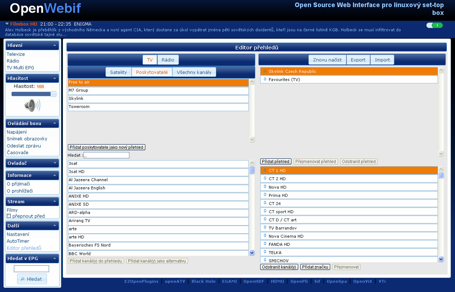Open the Časovače link
The image size is (455, 292).
point(17,153)
